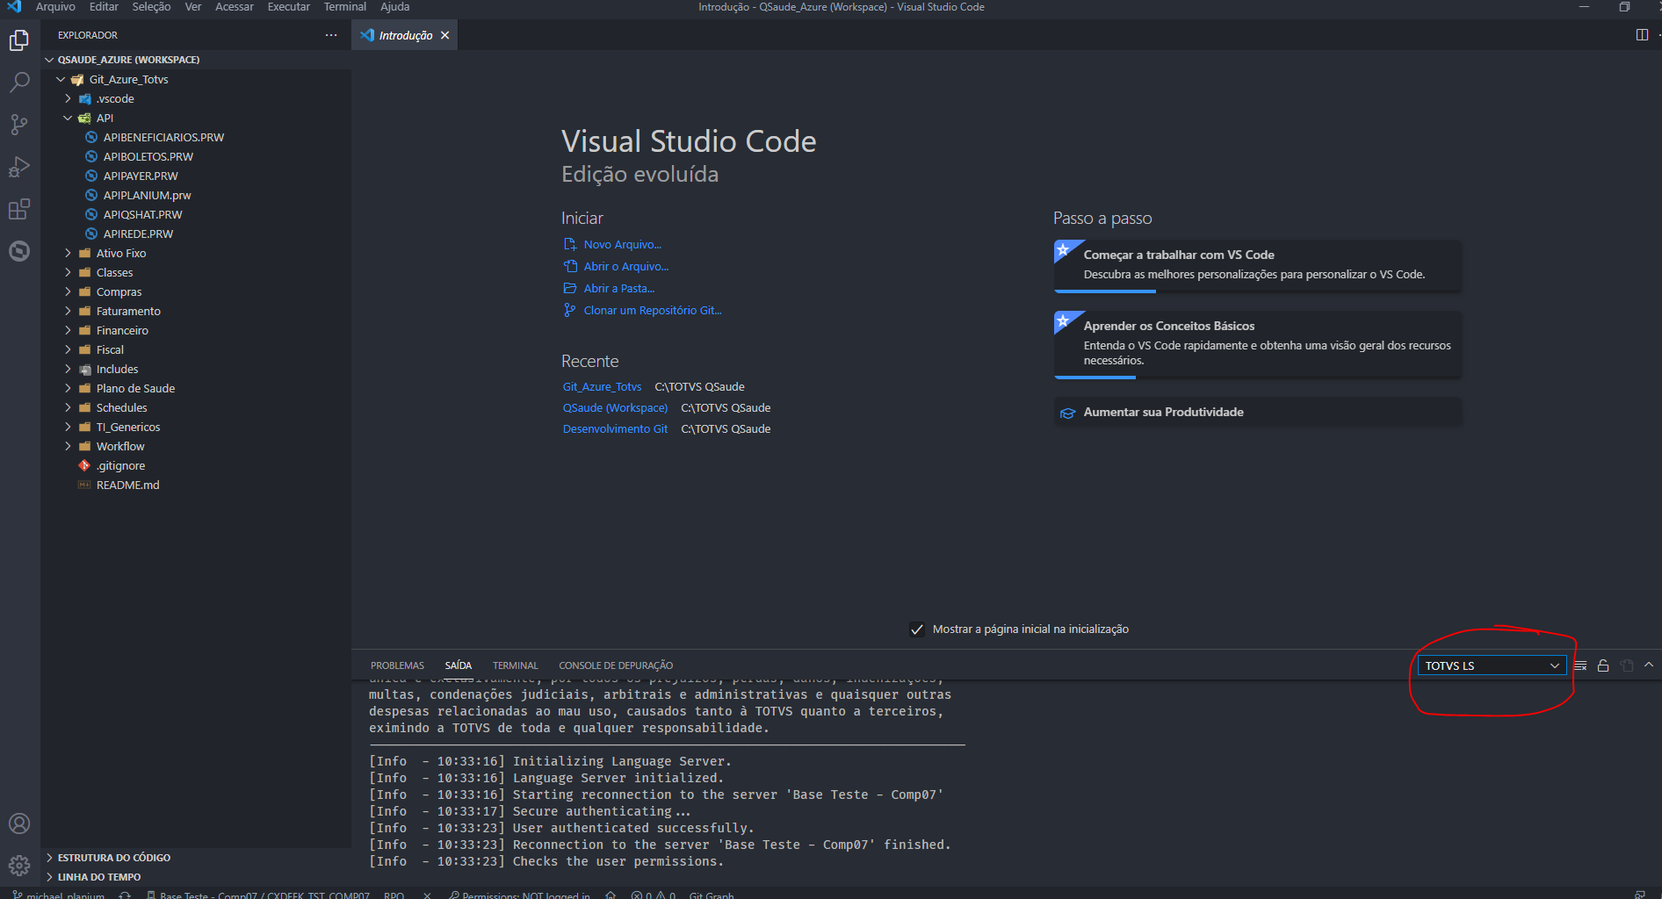Viewport: 1662px width, 899px height.
Task: Open recent workspace QSaude (Workspace)
Action: point(615,407)
